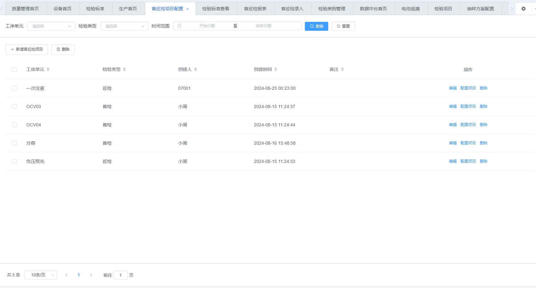Open the 10条/页 page size dropdown
The height and width of the screenshot is (288, 536).
pos(41,275)
